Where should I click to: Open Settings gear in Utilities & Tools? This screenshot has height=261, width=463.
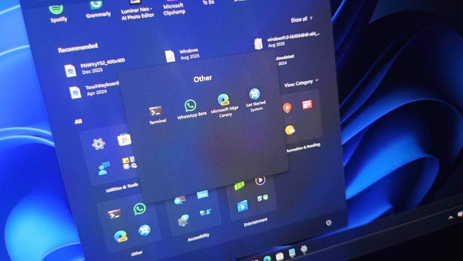[98, 144]
